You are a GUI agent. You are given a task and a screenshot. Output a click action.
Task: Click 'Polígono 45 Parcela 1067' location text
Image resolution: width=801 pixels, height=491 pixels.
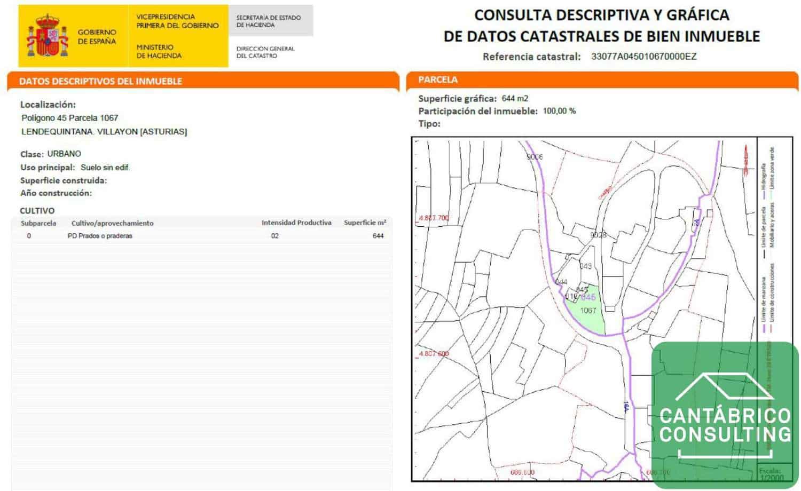[70, 118]
